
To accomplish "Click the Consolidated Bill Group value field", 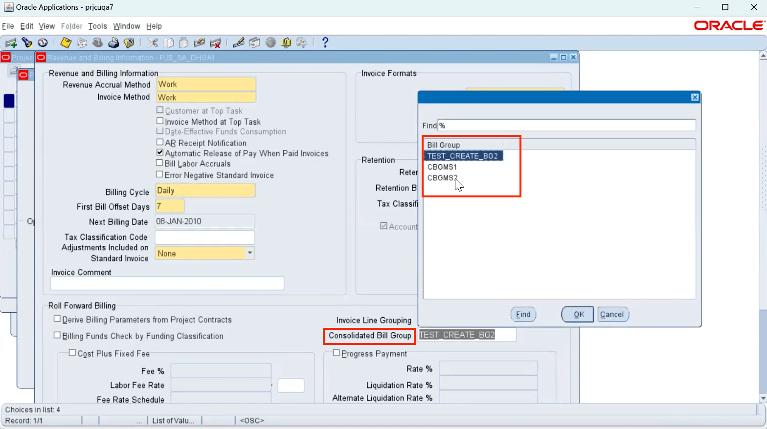I will 467,335.
